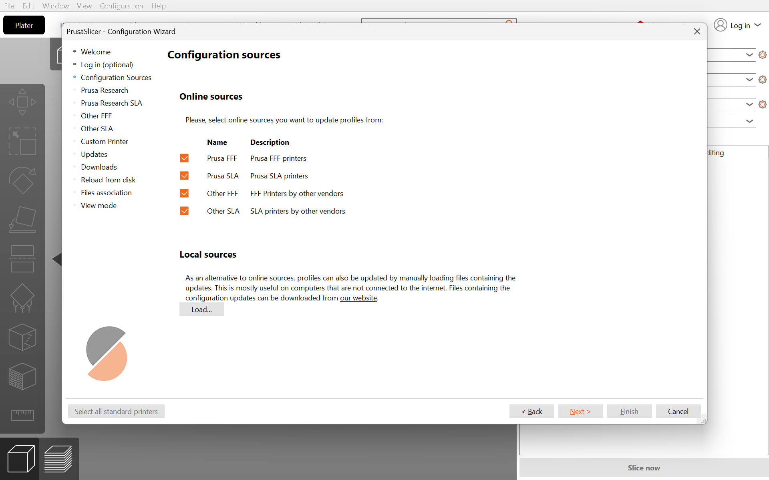Screen dimensions: 769x480
Task: Click the Slice now button
Action: coord(644,468)
